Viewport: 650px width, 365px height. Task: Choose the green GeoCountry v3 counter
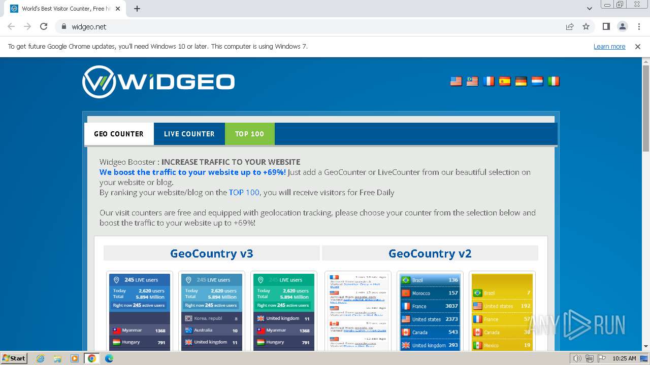click(x=284, y=311)
